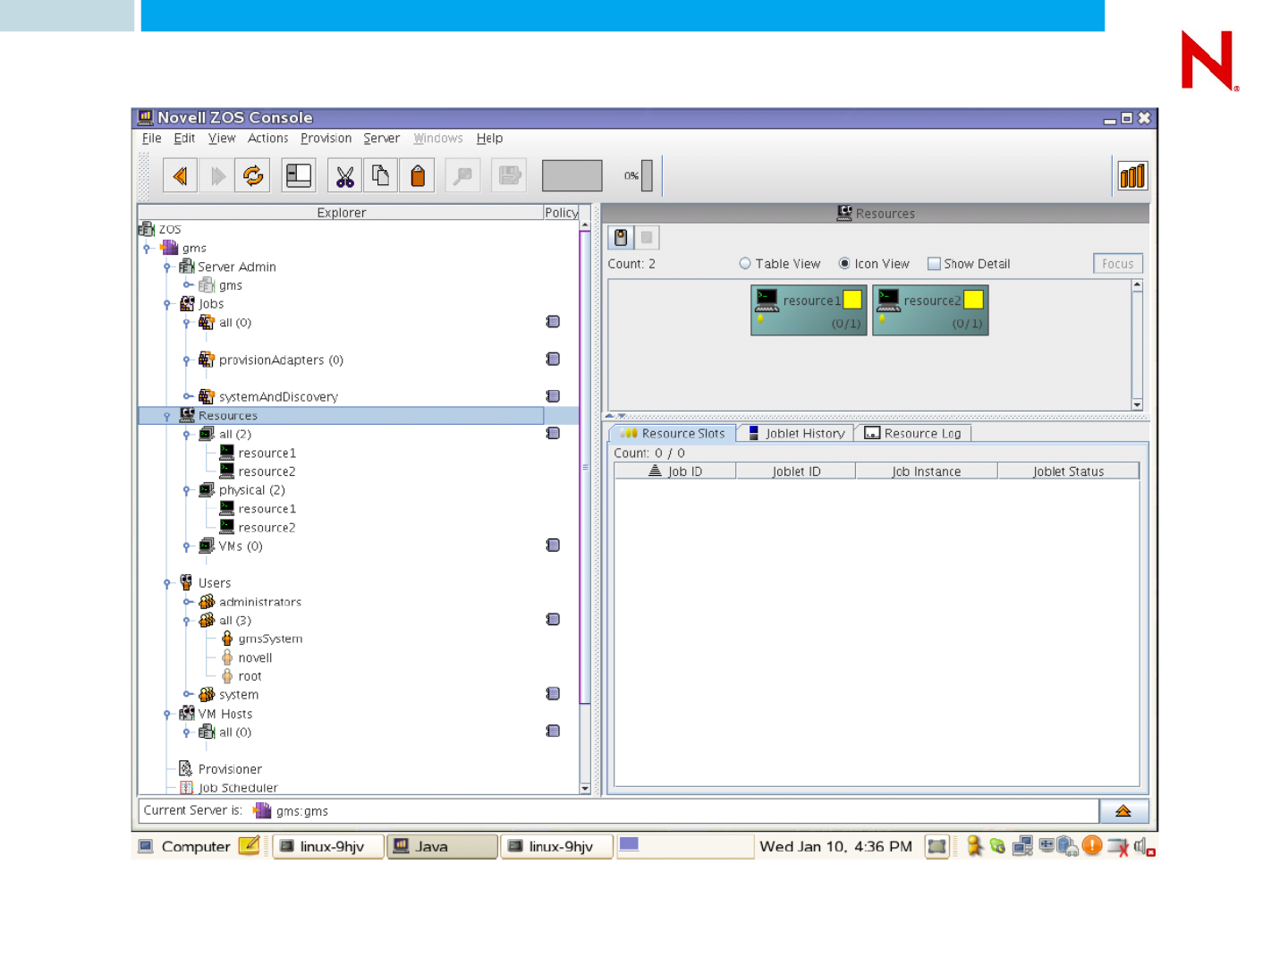1288x966 pixels.
Task: Click the gmsSystem user icon
Action: (x=227, y=639)
